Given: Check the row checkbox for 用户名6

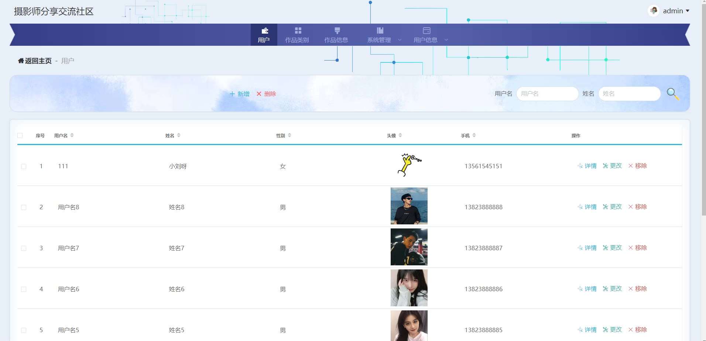Looking at the screenshot, I should pos(24,289).
